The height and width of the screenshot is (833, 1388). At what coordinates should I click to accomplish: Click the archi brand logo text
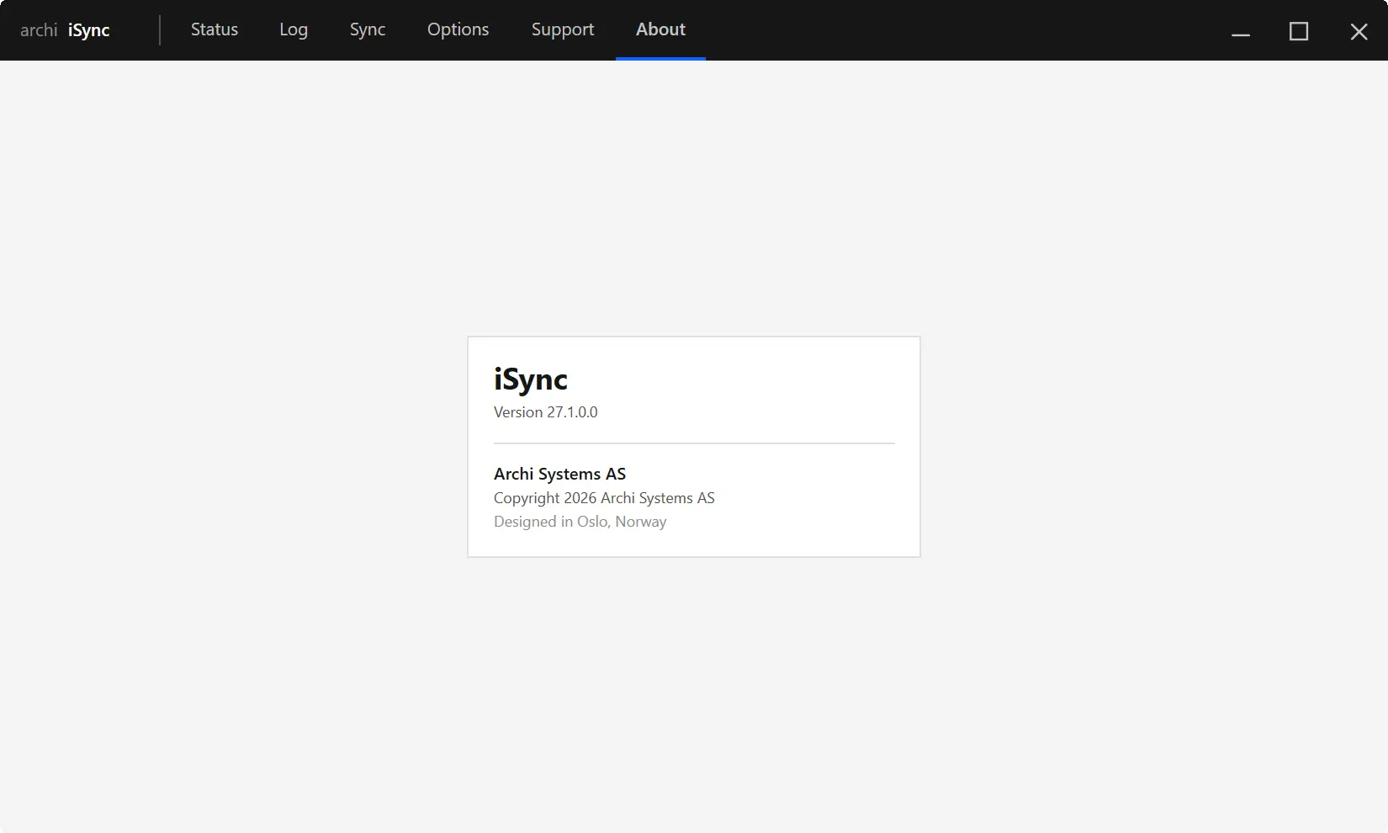[38, 29]
